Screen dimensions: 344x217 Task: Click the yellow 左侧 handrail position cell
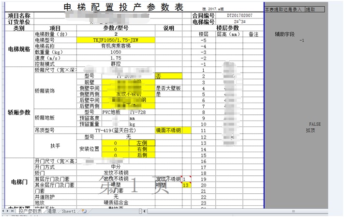click(141, 143)
